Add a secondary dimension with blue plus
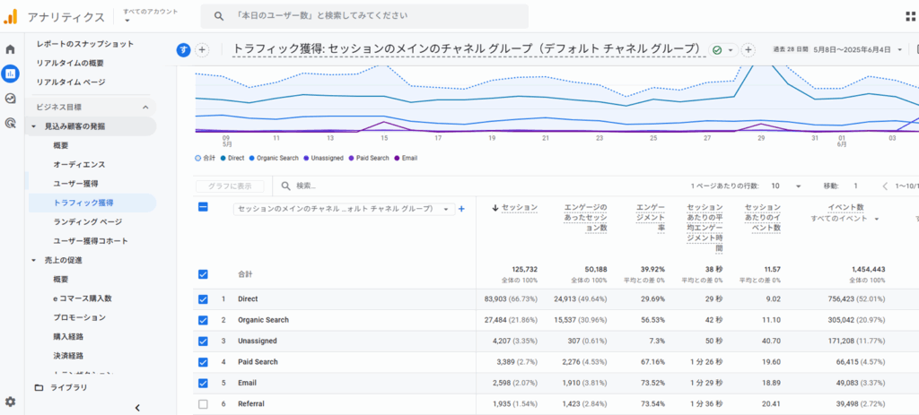 pos(461,209)
